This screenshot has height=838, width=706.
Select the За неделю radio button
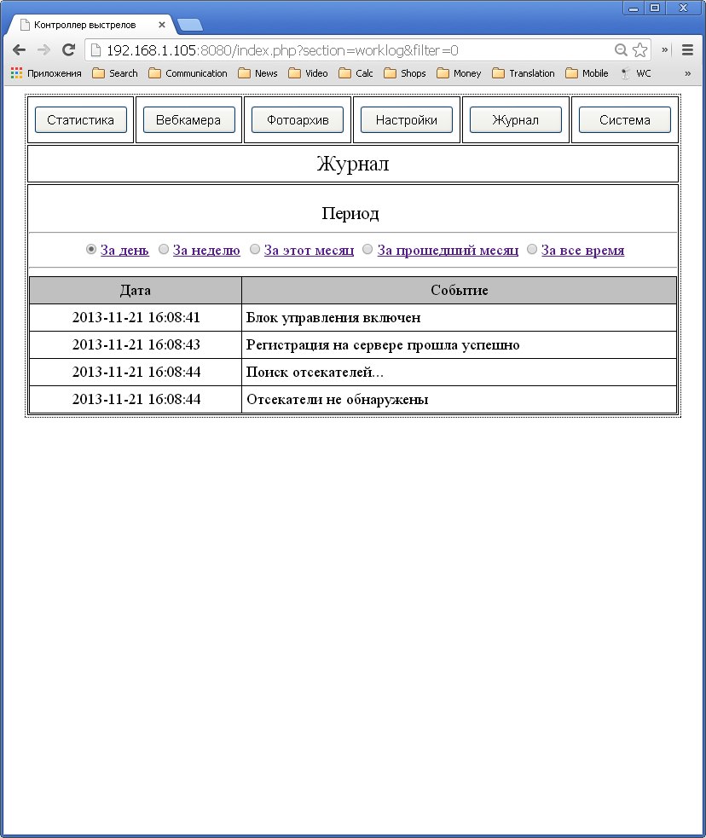point(164,250)
